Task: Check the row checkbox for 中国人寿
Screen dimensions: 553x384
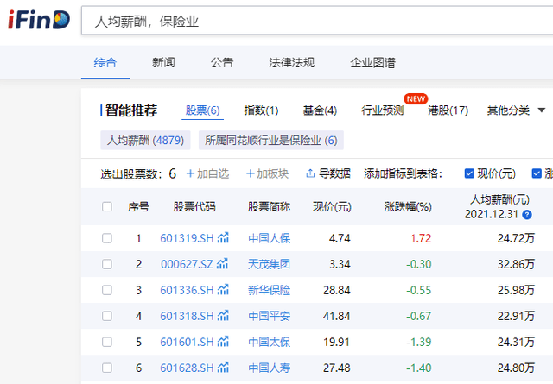Action: 107,368
